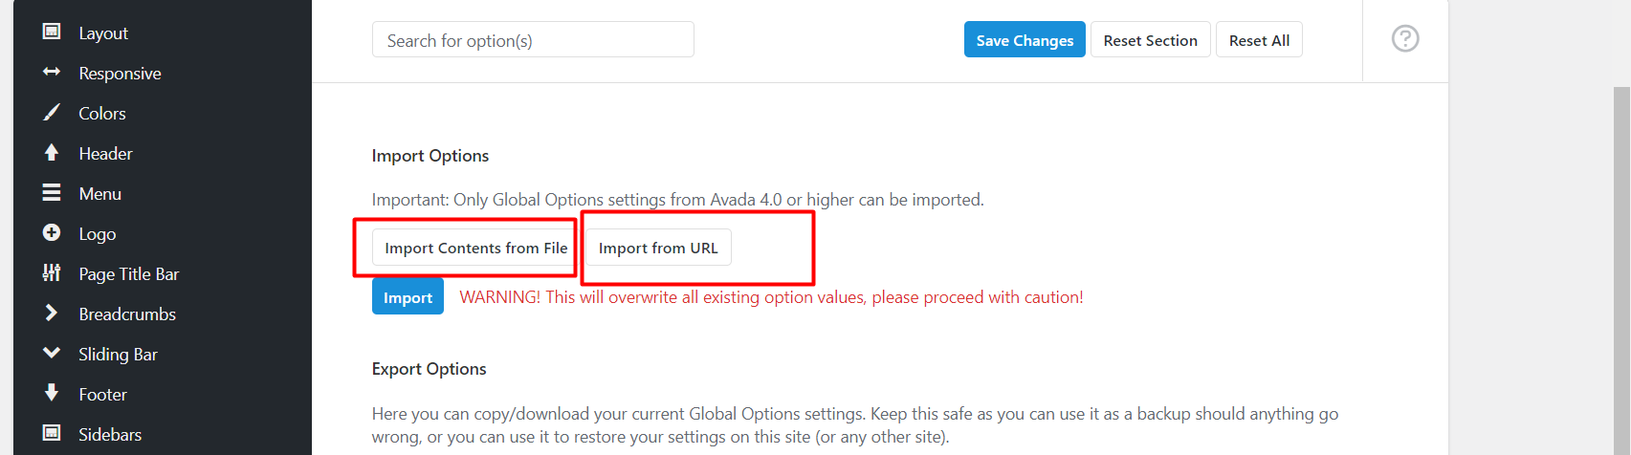Screen dimensions: 1631x455
Task: Open the help question mark icon
Action: pyautogui.click(x=1405, y=39)
